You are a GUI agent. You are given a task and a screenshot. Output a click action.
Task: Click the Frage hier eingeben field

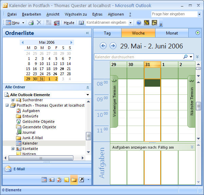[174, 14]
